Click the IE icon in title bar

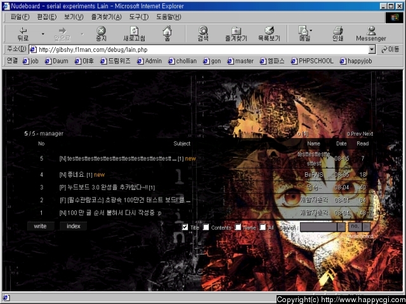[x=6, y=6]
